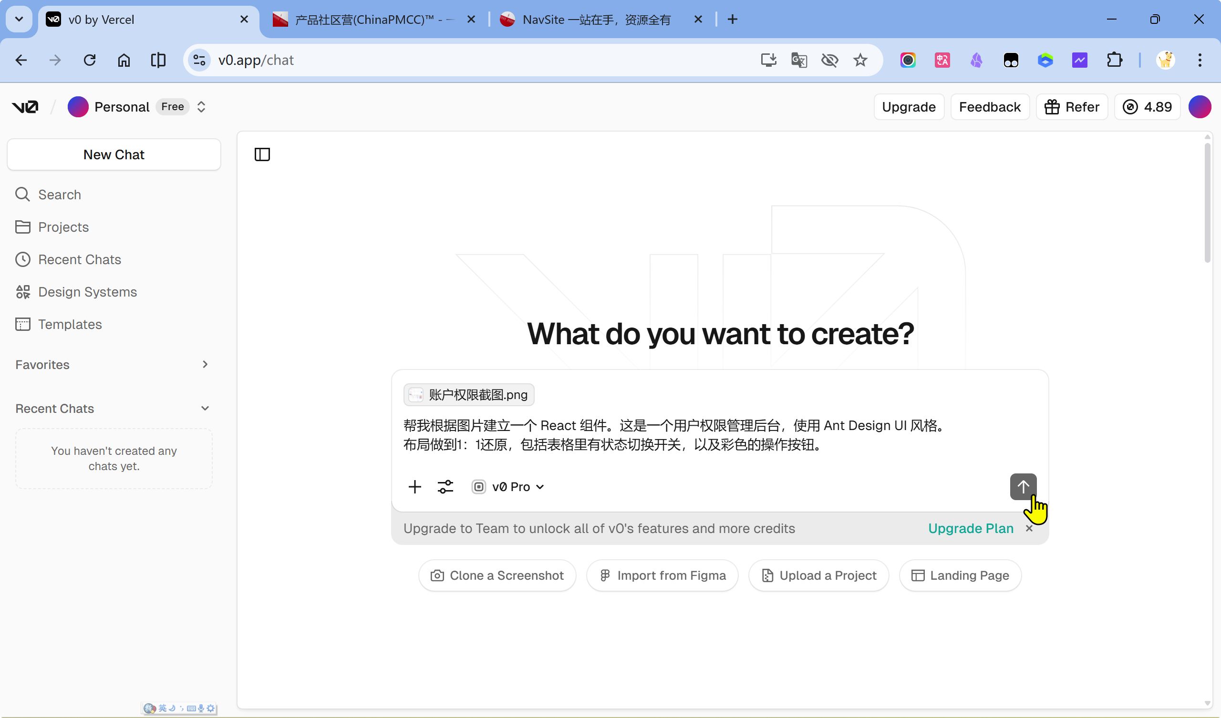1221x718 pixels.
Task: Open user avatar in top right
Action: pyautogui.click(x=1199, y=107)
